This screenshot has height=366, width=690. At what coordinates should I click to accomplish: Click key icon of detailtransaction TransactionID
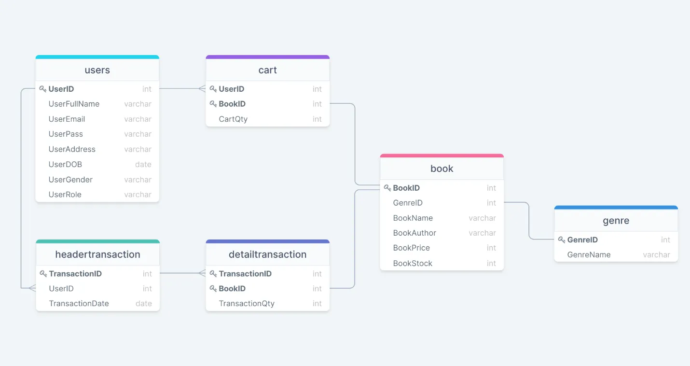[x=213, y=273]
